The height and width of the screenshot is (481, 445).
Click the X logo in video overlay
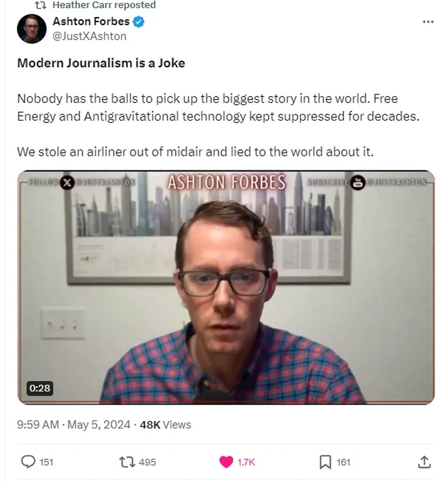click(67, 183)
